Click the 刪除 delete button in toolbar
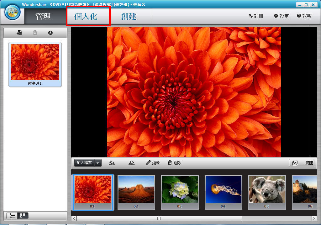Viewport: 321px width, 225px height. click(174, 163)
